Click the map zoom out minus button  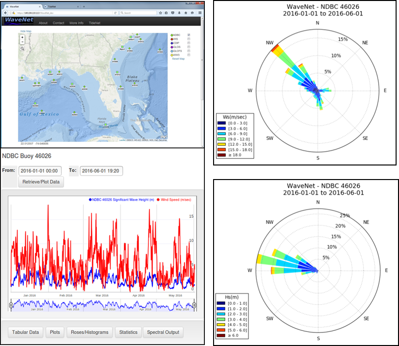(x=22, y=42)
